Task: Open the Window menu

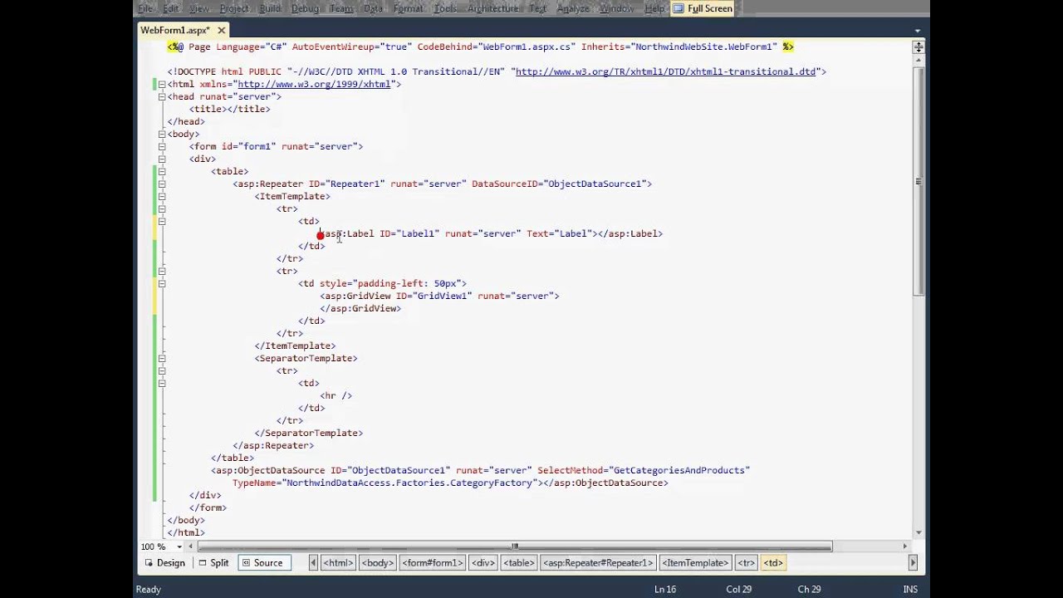Action: (x=617, y=8)
